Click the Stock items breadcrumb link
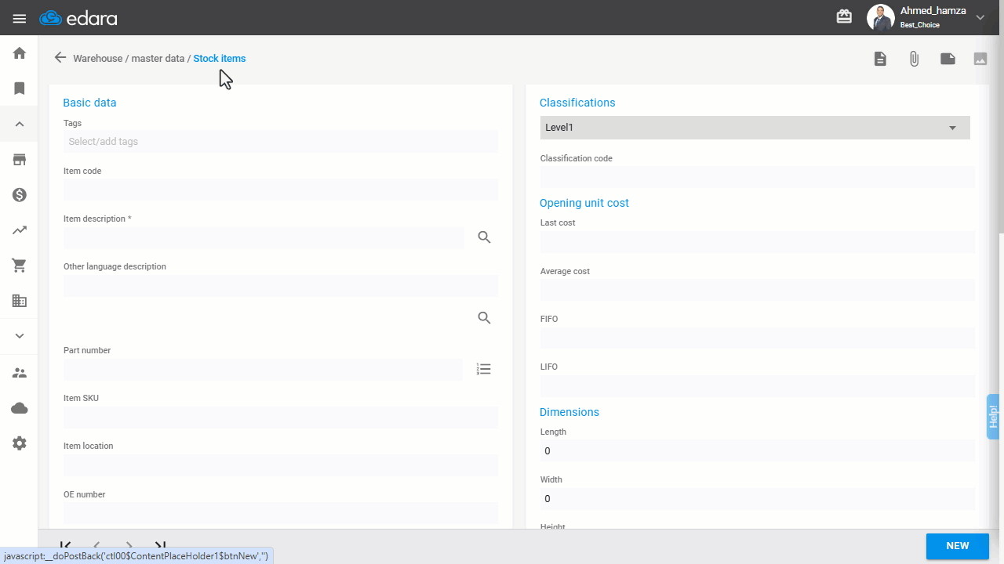Screen dimensions: 1004x564 pyautogui.click(x=220, y=59)
